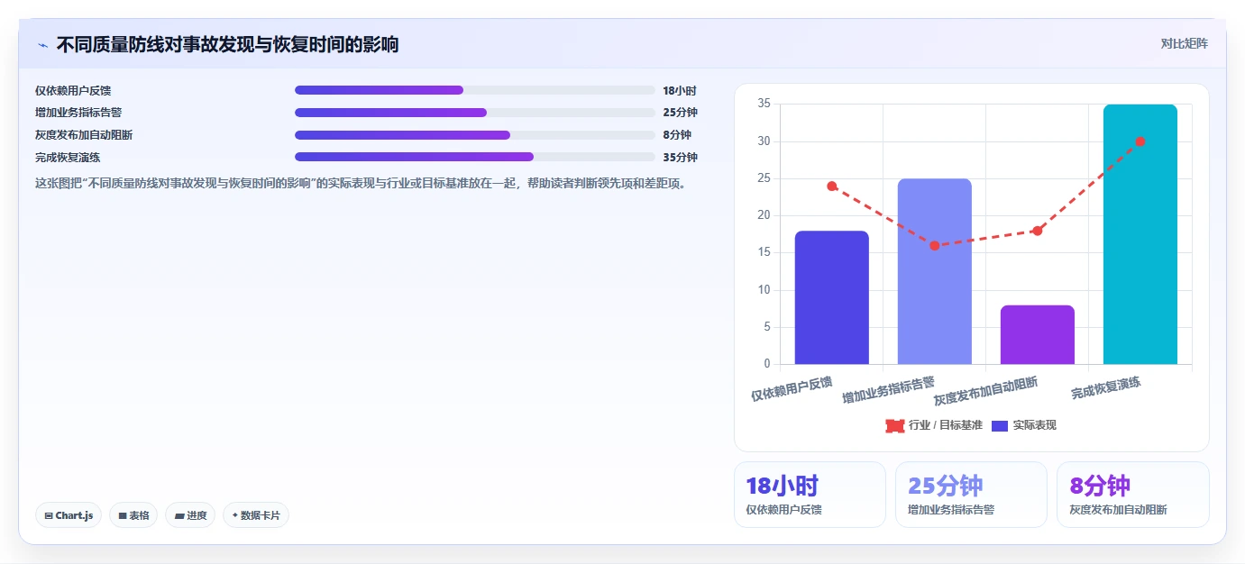Click the 灰度发布加自动阻断 x-axis label
1245x564 pixels.
[985, 392]
